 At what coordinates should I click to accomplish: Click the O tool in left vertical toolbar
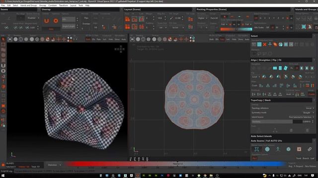pyautogui.click(x=3, y=71)
